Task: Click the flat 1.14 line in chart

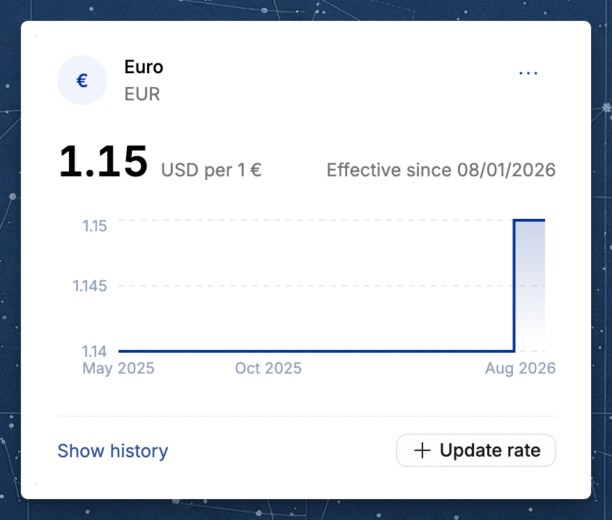Action: 316,351
